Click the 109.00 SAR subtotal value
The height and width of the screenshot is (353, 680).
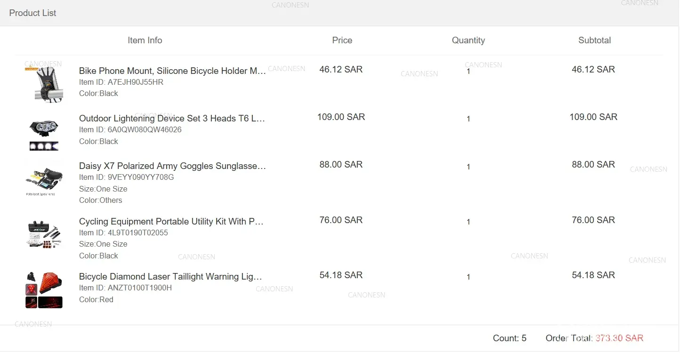pyautogui.click(x=593, y=117)
